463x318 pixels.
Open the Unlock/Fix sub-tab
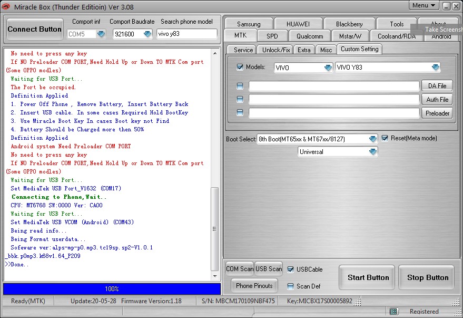276,50
